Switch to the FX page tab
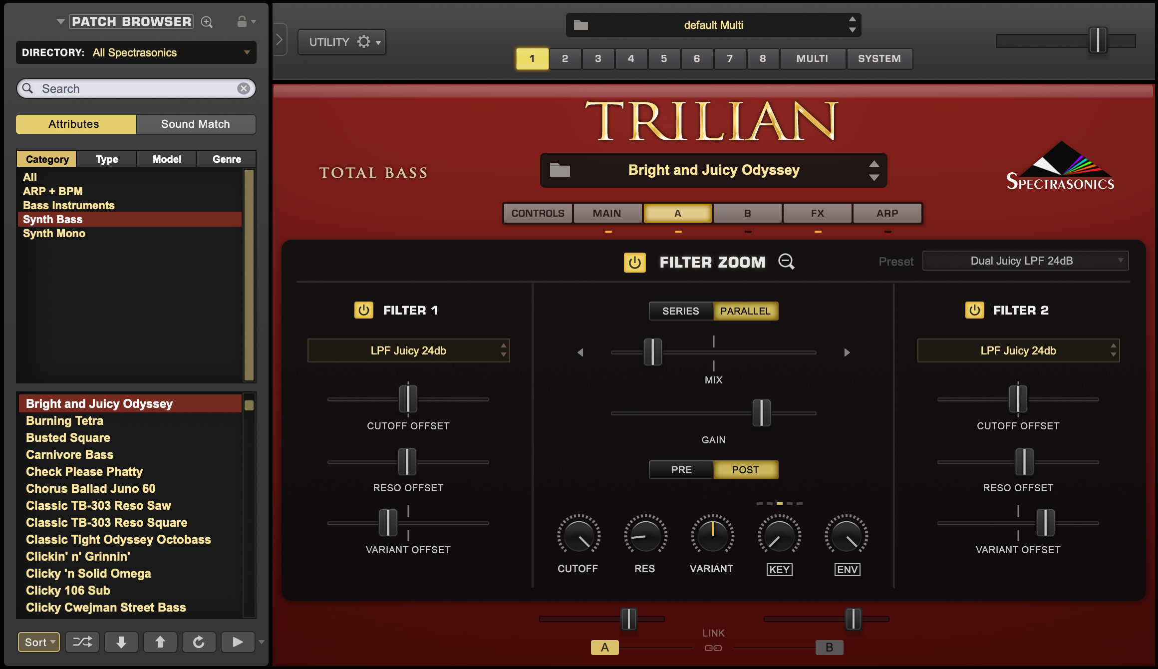1158x669 pixels. tap(817, 213)
